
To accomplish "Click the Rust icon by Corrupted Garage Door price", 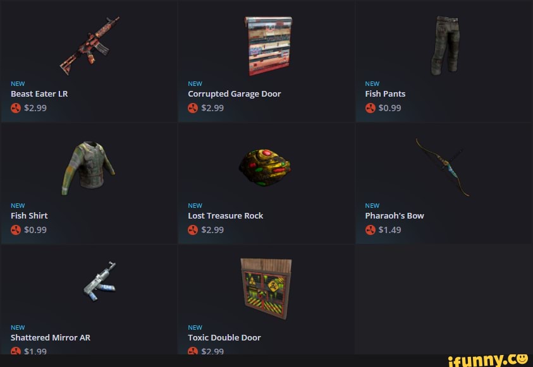I will tap(193, 108).
